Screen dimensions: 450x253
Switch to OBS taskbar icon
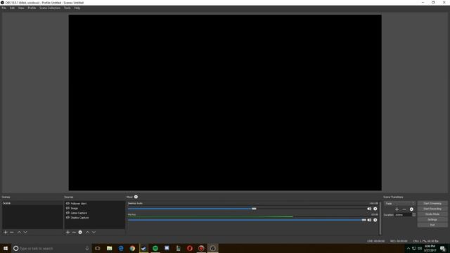pos(212,248)
